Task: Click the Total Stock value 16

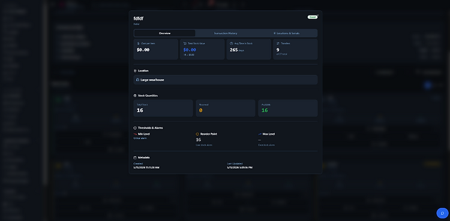Action: (140, 110)
